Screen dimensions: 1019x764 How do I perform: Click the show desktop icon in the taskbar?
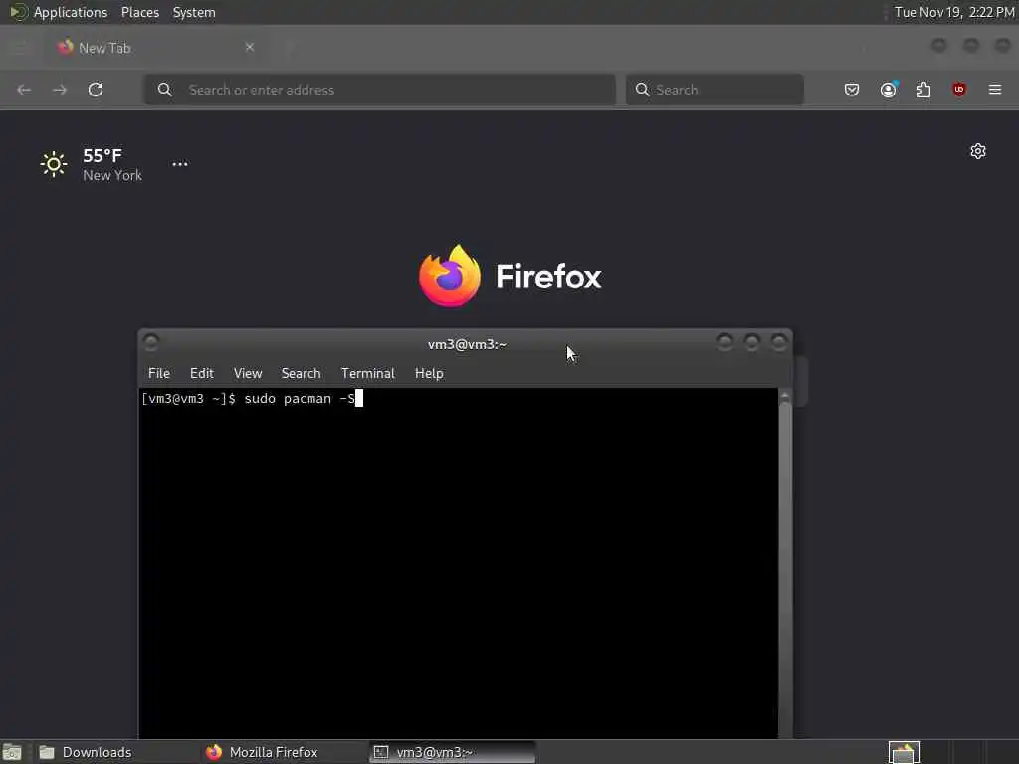click(12, 752)
